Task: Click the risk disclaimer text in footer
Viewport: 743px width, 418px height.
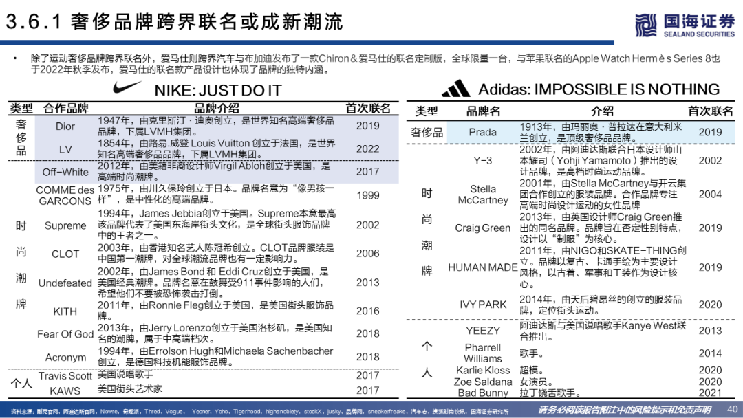Action: point(623,410)
